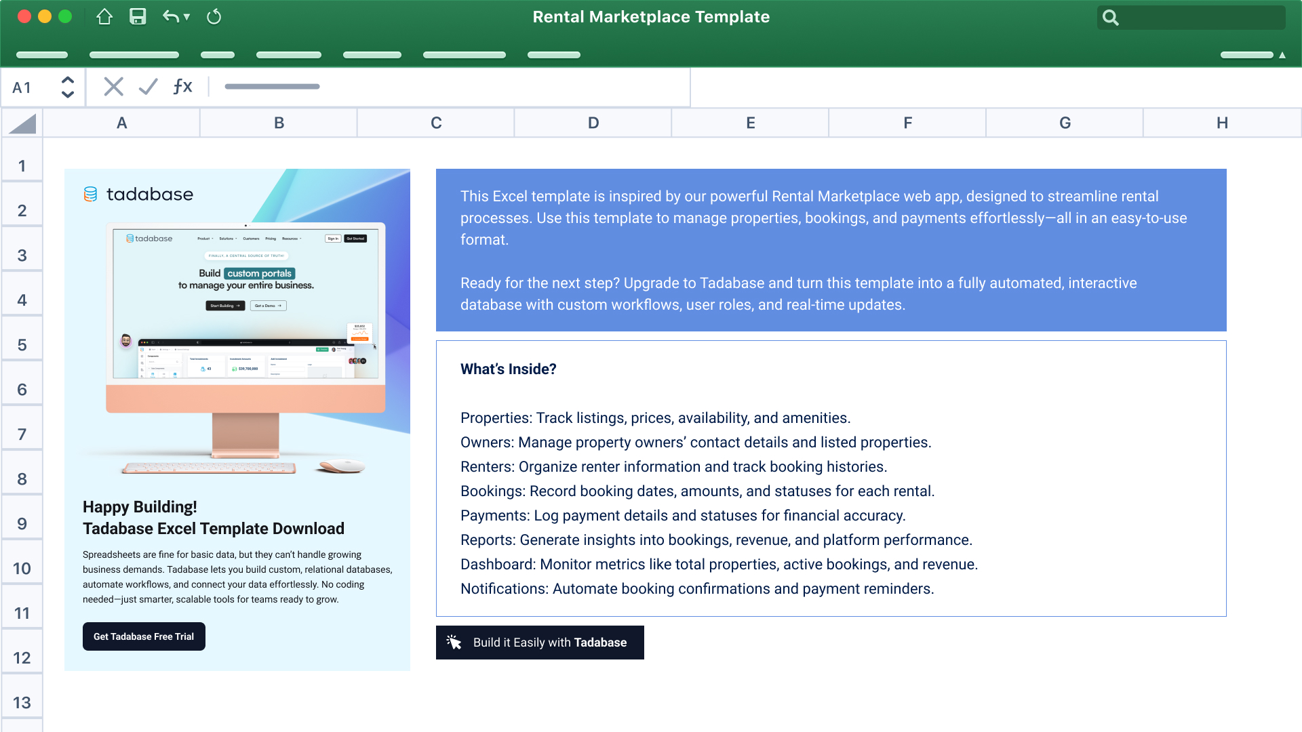Select column D header
Image resolution: width=1302 pixels, height=732 pixels.
pyautogui.click(x=593, y=123)
